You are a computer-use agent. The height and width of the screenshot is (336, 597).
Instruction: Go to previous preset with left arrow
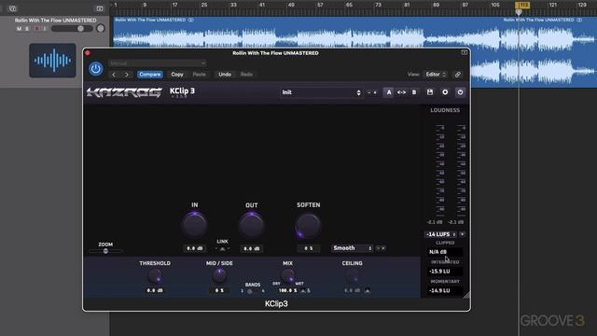pos(114,75)
